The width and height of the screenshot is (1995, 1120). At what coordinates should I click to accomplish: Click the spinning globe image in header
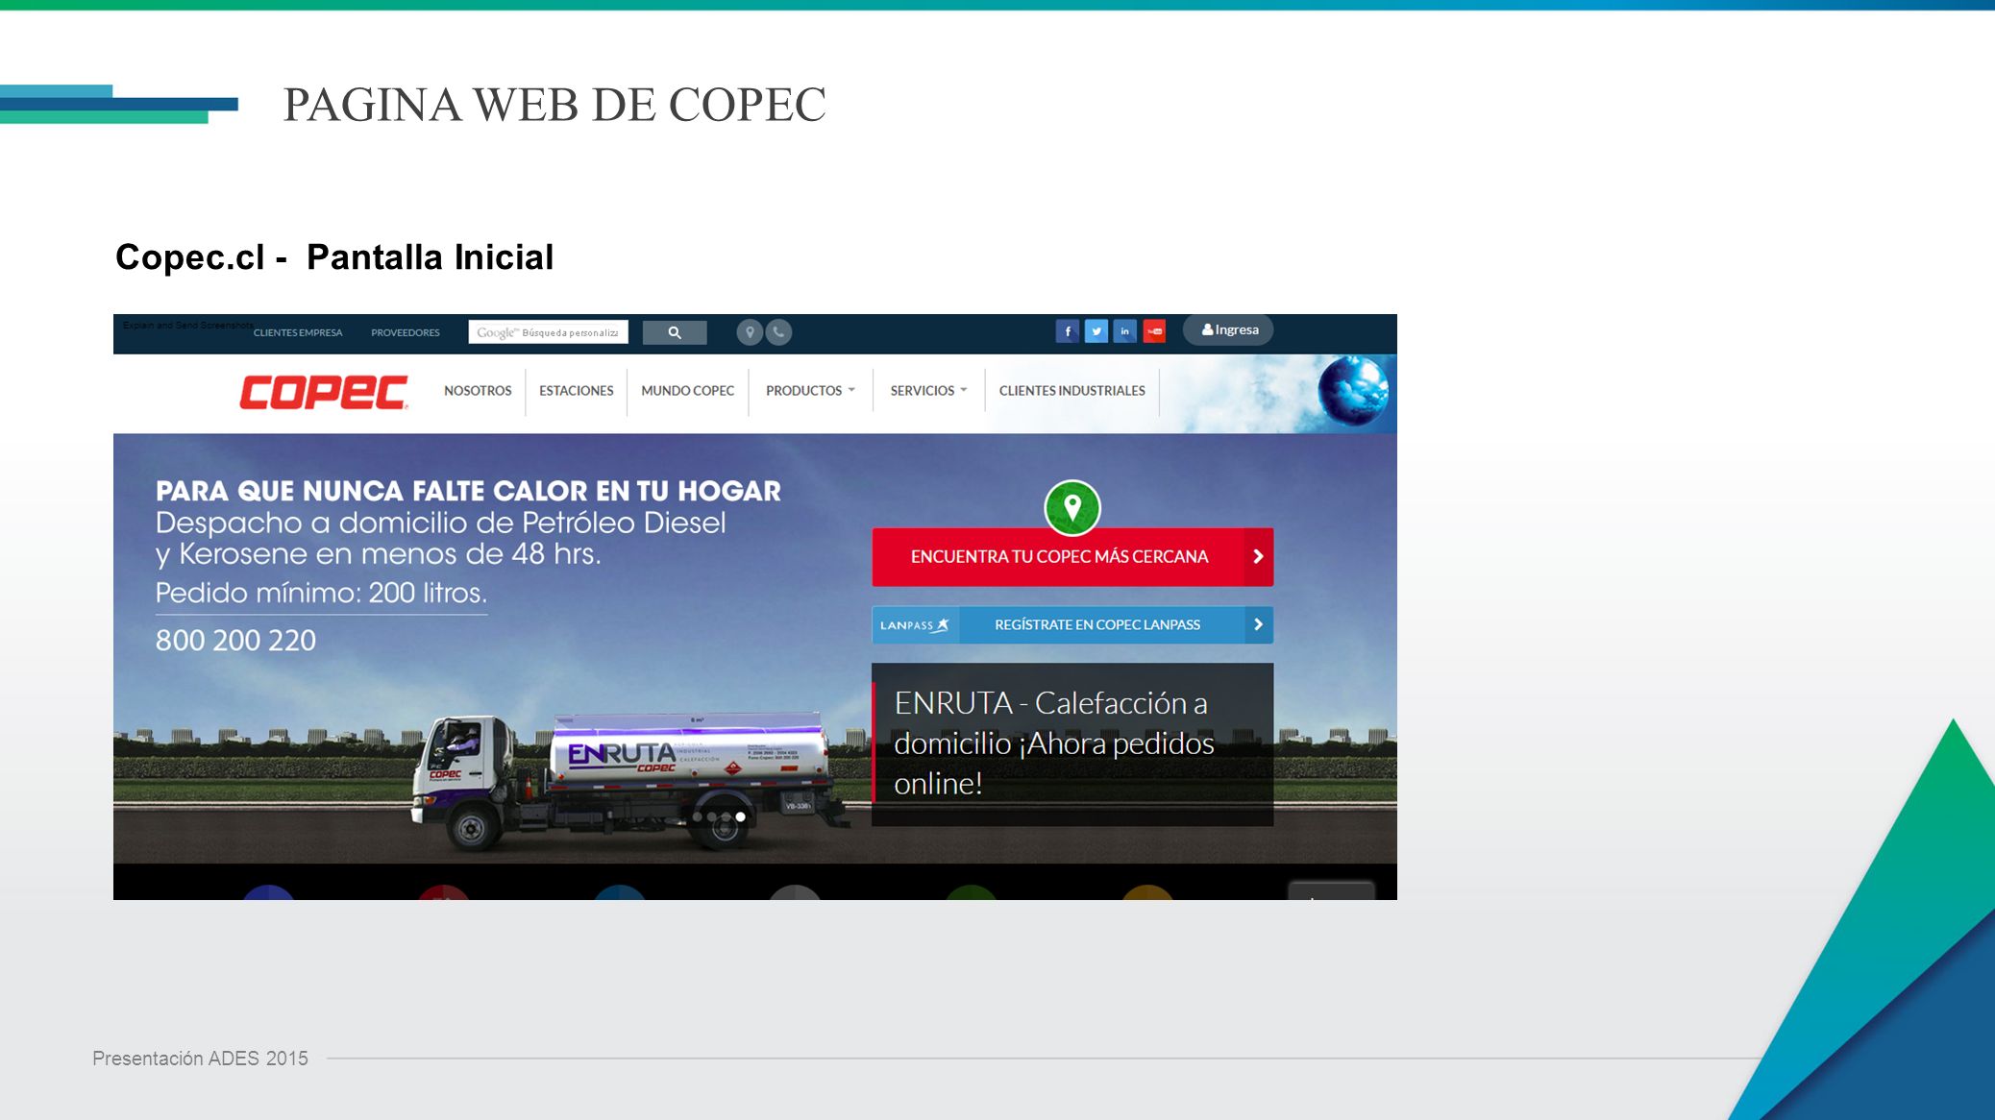(1353, 392)
